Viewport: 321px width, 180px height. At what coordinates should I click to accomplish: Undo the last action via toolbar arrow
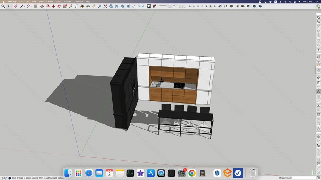coord(139,6)
